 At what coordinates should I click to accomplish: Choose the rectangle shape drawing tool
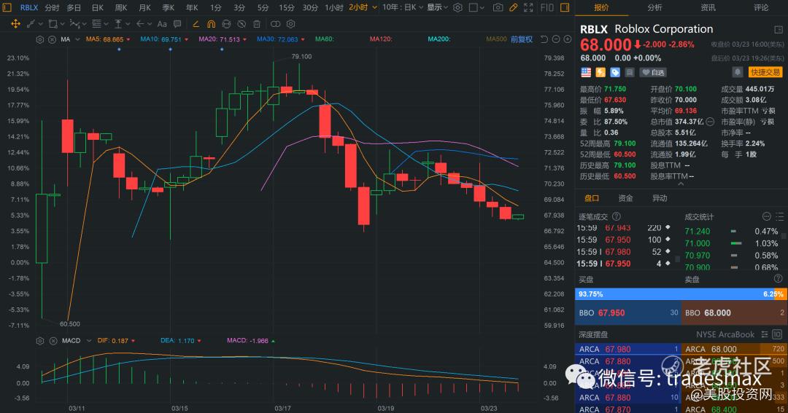(53, 23)
